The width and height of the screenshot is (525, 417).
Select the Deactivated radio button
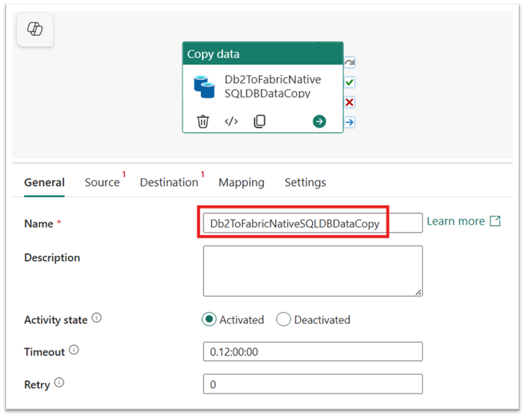point(283,319)
